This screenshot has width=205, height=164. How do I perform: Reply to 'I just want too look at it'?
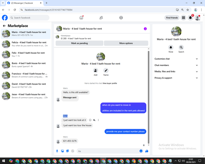tap(94, 120)
